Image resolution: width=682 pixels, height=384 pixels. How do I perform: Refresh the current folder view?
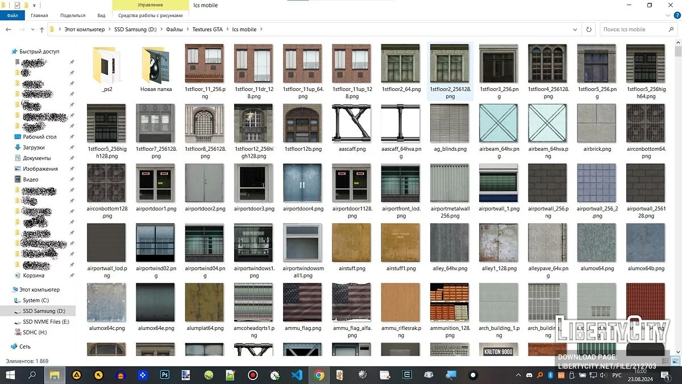[x=589, y=30]
